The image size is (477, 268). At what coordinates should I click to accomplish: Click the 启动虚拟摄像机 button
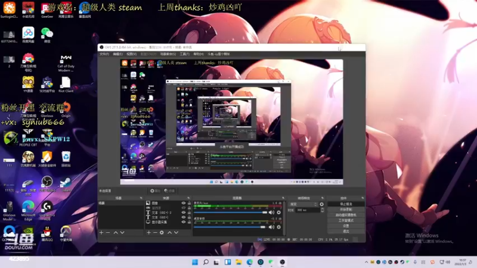346,215
